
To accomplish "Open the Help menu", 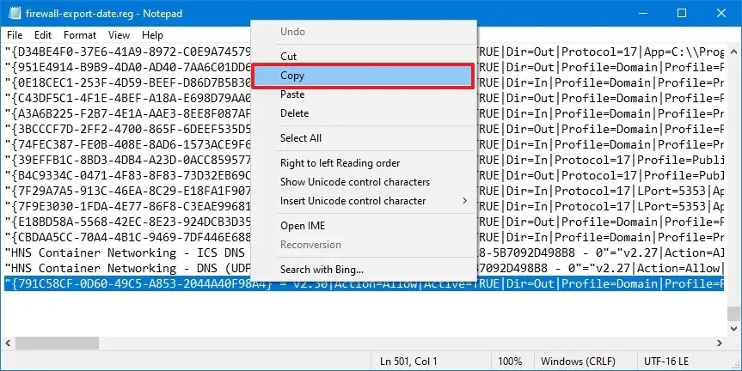I will 152,35.
